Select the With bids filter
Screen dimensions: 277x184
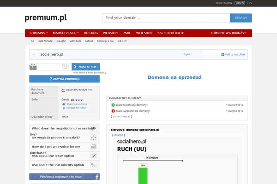75,41
